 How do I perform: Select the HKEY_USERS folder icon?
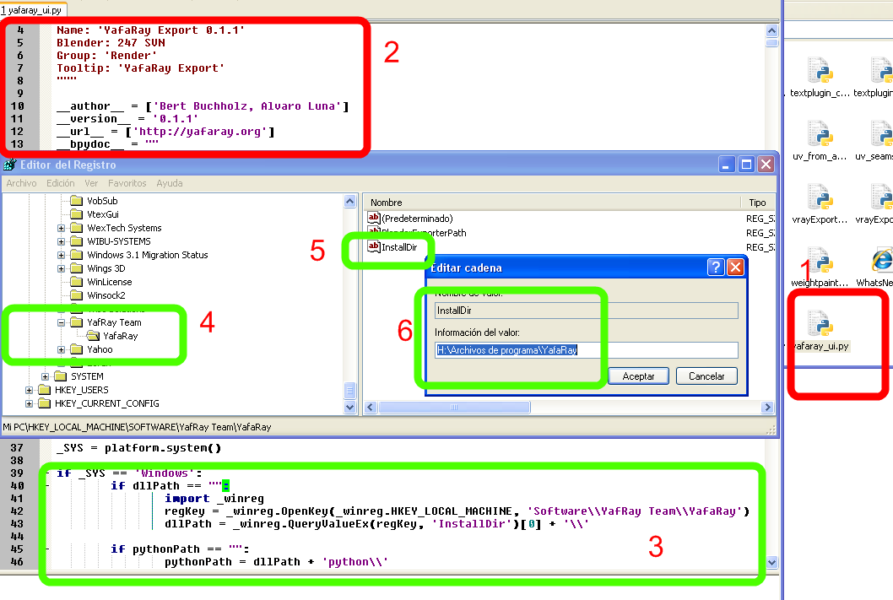45,390
